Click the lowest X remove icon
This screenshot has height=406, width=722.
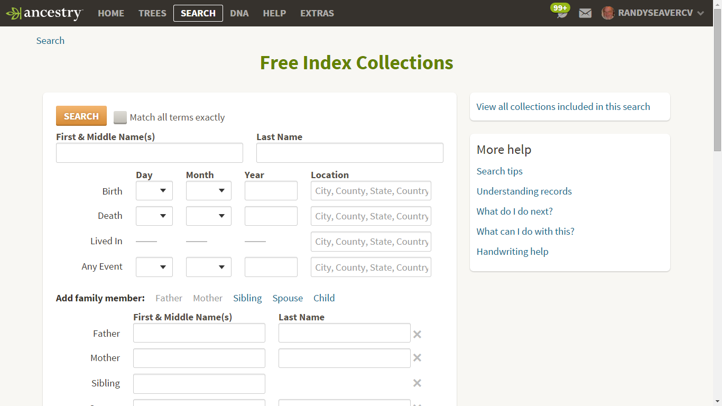click(417, 404)
